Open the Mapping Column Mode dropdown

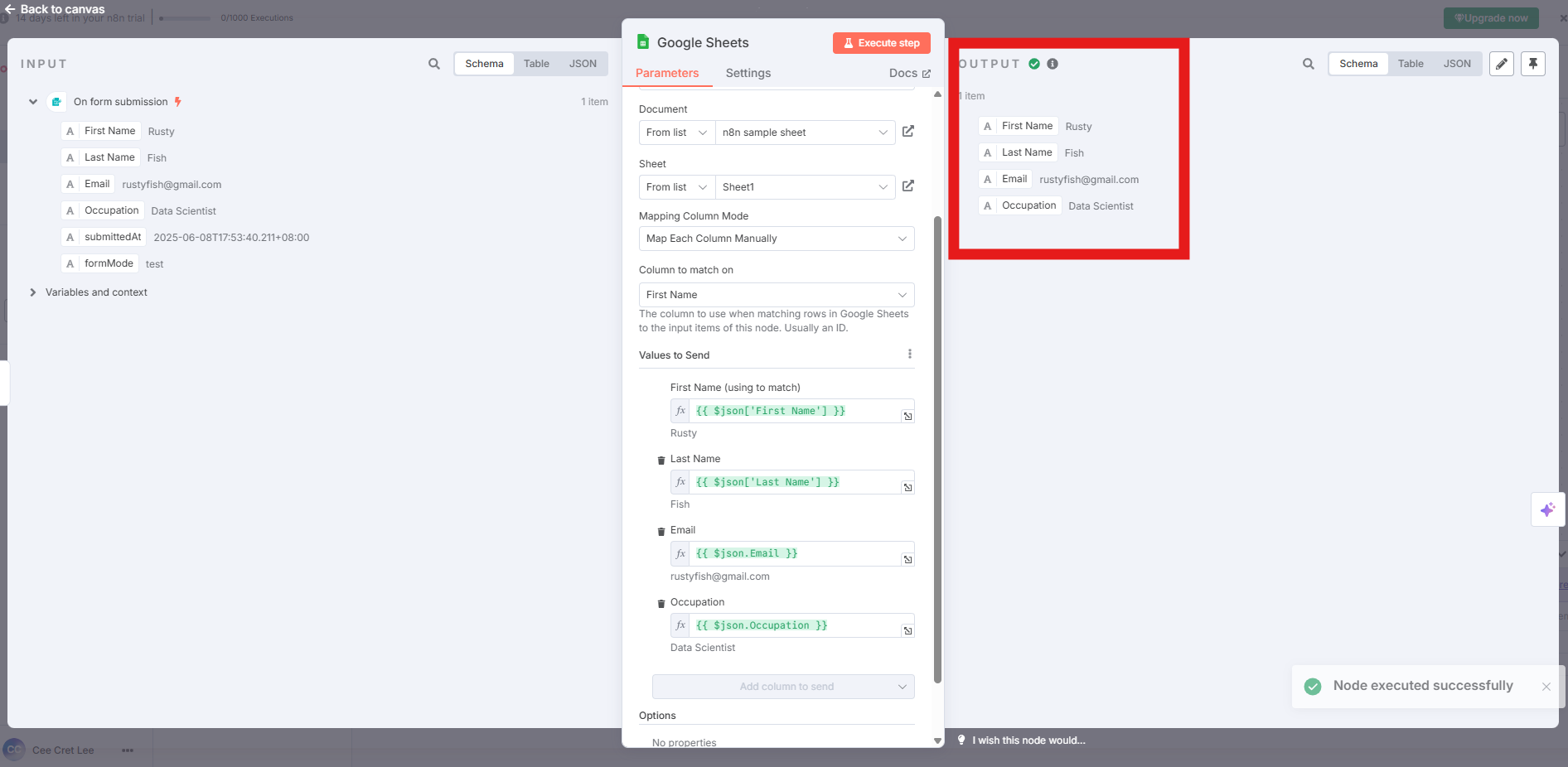coord(775,239)
